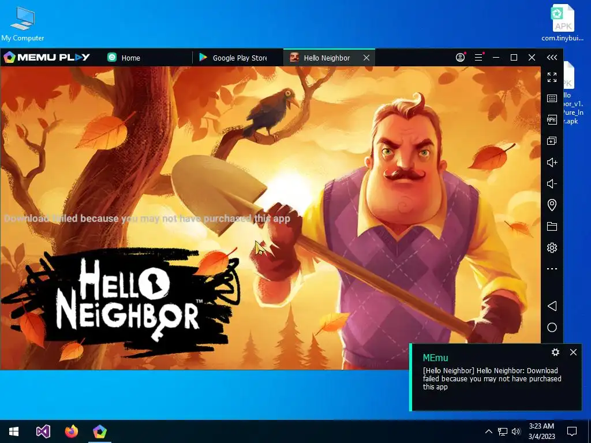This screenshot has width=591, height=443.
Task: Open the volume tray icon
Action: click(516, 431)
